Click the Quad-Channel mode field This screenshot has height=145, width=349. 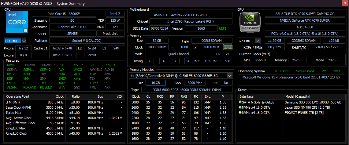tap(178, 54)
